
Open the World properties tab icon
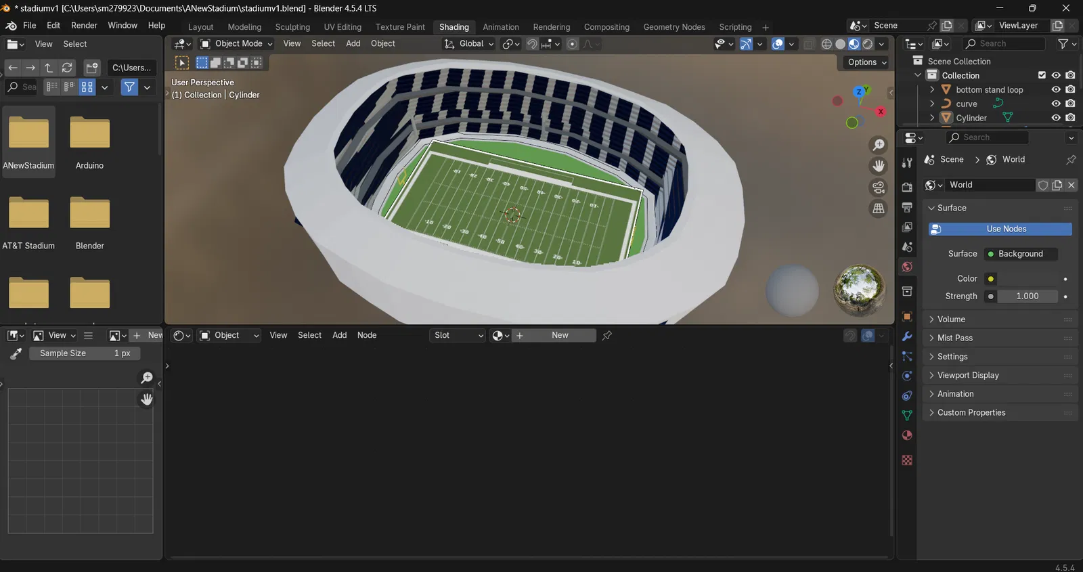(x=907, y=267)
